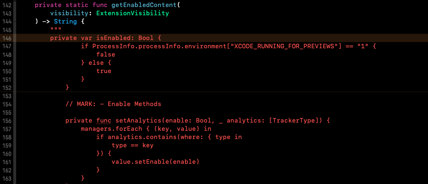
Task: Click line number 142 in the gutter
Action: (7, 5)
